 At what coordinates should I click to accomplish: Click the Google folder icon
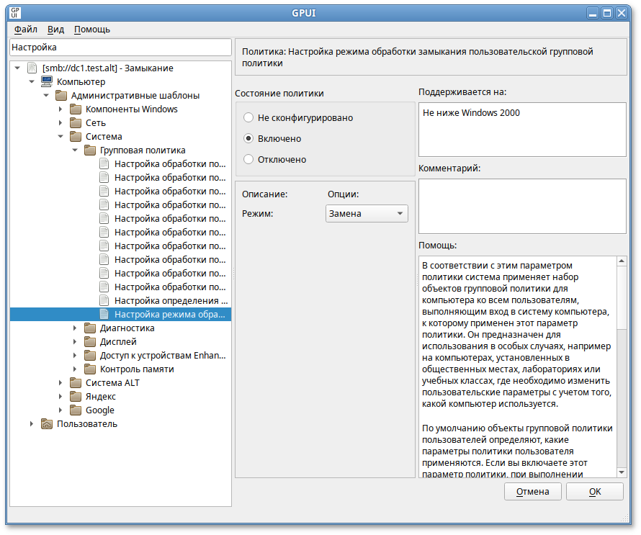tap(76, 410)
